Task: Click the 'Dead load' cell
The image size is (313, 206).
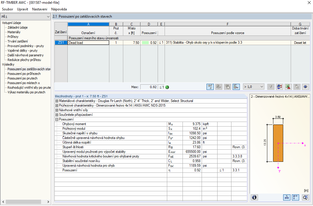Action: click(89, 42)
